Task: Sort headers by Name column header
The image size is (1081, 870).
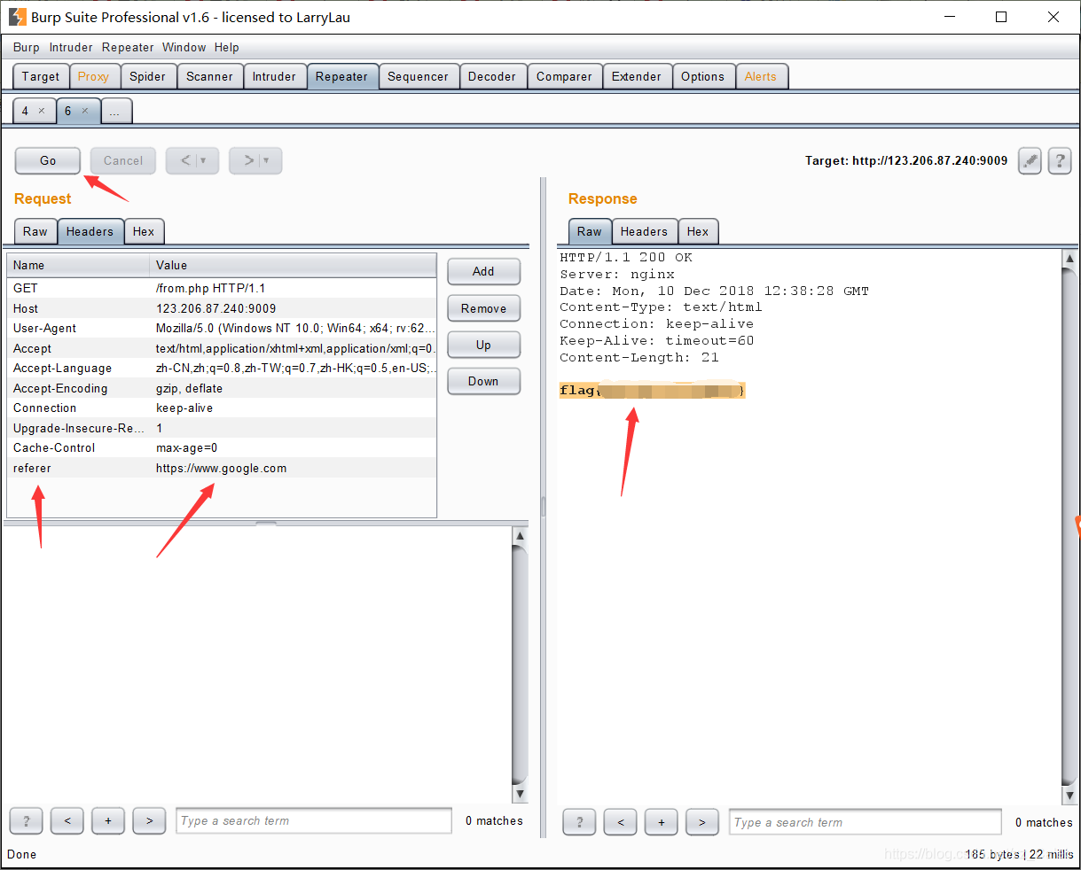Action: tap(79, 265)
